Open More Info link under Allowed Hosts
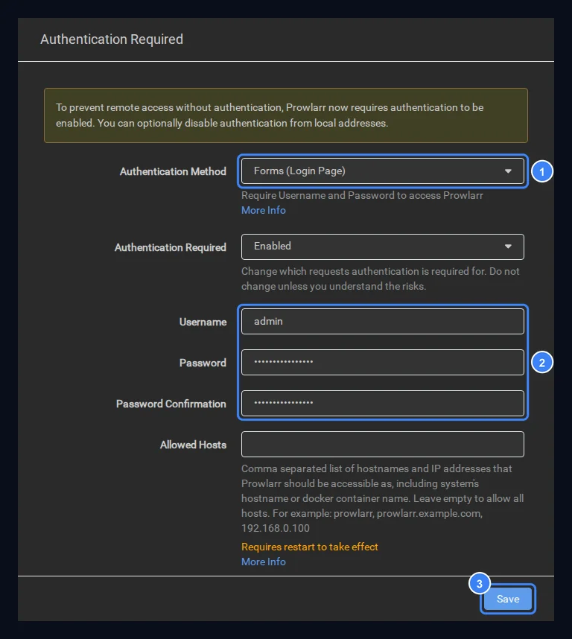Image resolution: width=572 pixels, height=639 pixels. pyautogui.click(x=263, y=562)
